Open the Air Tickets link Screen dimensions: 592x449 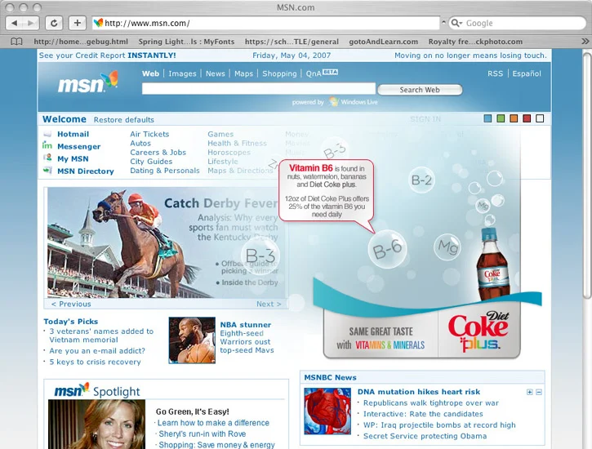coord(149,134)
